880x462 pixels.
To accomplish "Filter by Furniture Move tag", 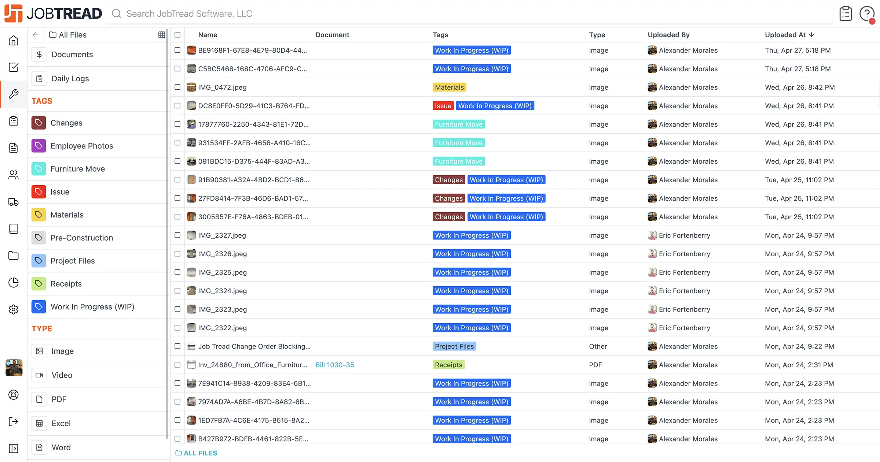I will (x=77, y=169).
